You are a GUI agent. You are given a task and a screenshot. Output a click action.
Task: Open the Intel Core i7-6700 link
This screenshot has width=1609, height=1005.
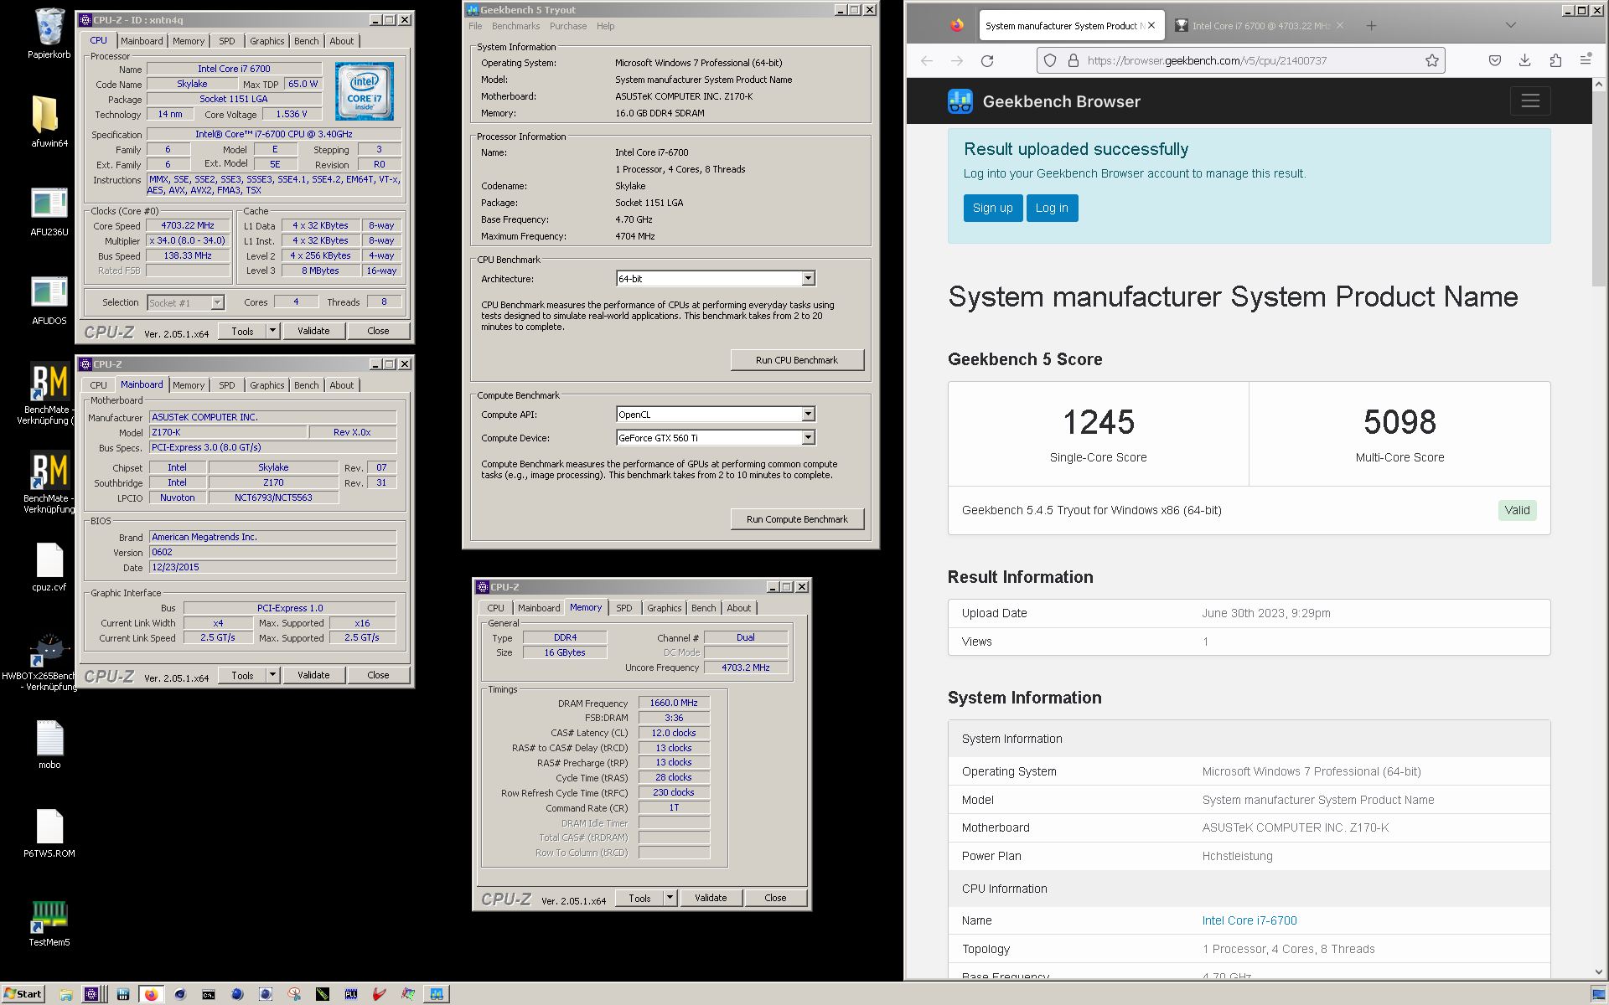coord(1249,920)
